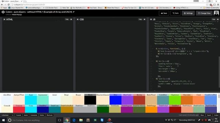The image size is (220, 123).
Task: Expand the Other bookmarks folder
Action: (x=211, y=8)
